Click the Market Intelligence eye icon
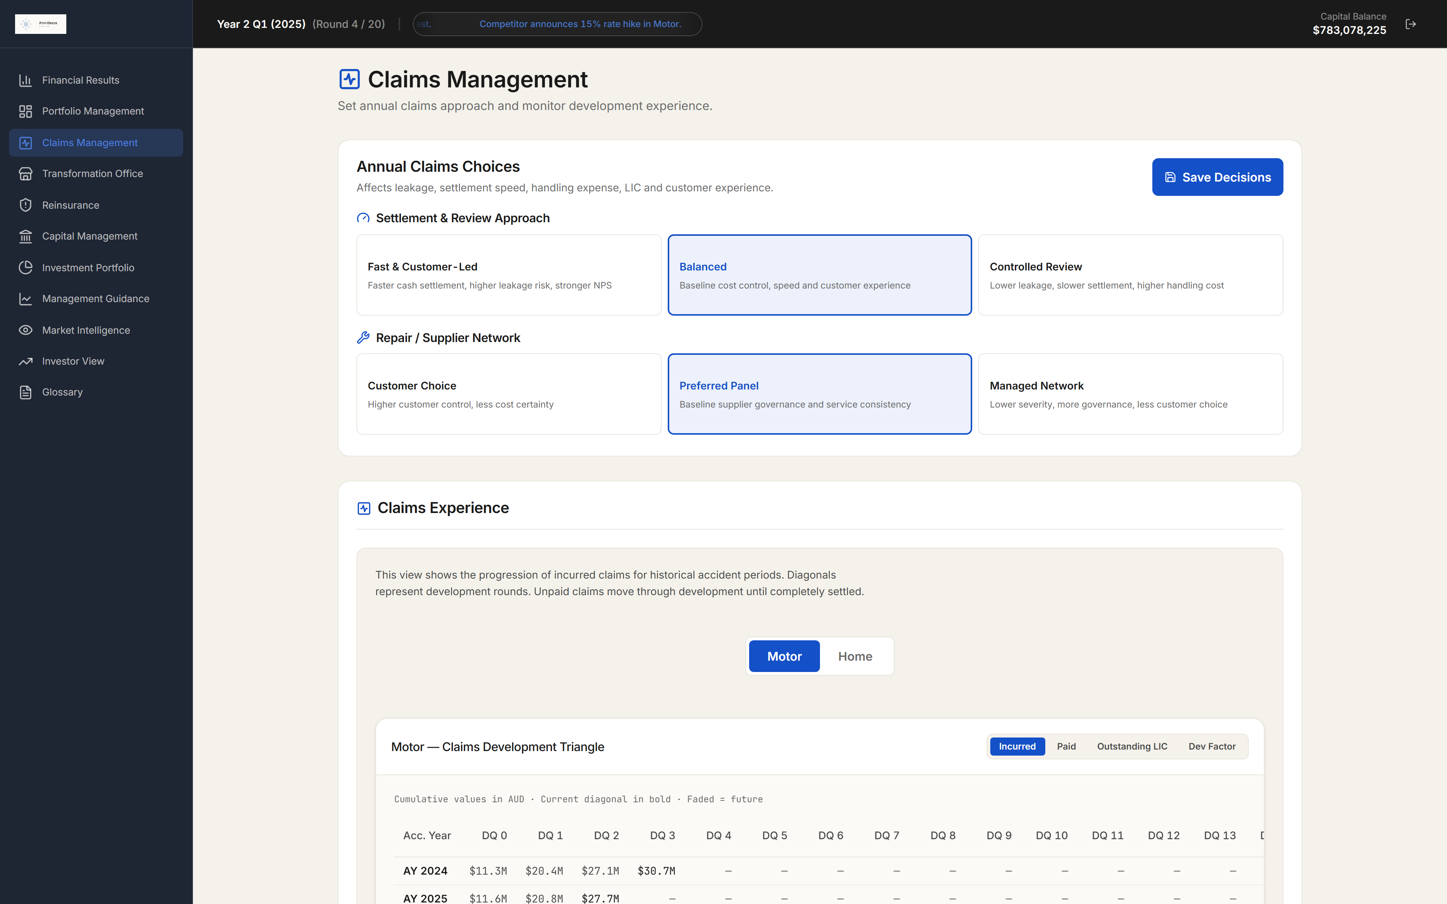Image resolution: width=1447 pixels, height=904 pixels. (25, 330)
